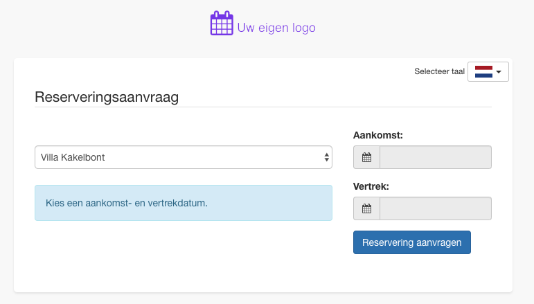Open the language selector button
The height and width of the screenshot is (304, 534).
[x=488, y=72]
